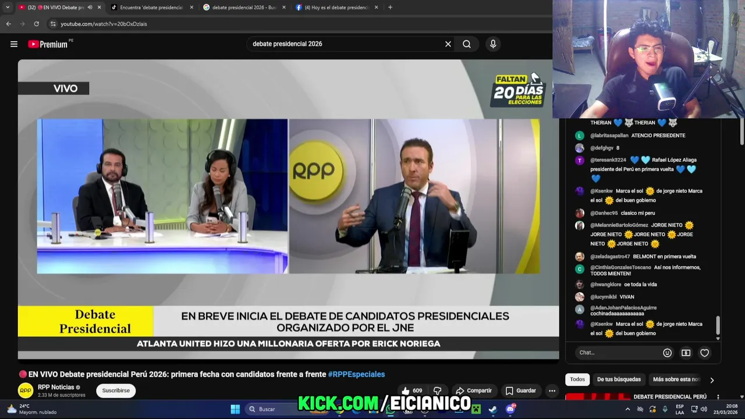The height and width of the screenshot is (419, 745).
Task: Switch to TikTok 'Encuentra debate presidencial' tab
Action: (151, 8)
